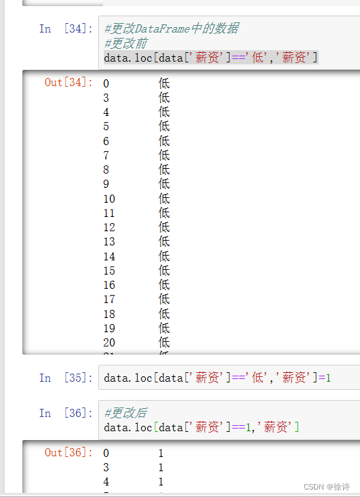Click the '低' value in row 7
Image resolution: width=360 pixels, height=497 pixels.
click(164, 156)
